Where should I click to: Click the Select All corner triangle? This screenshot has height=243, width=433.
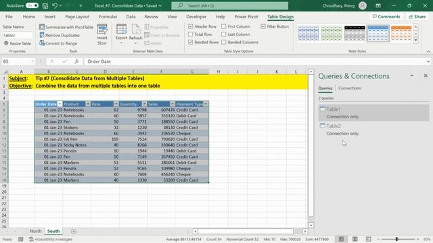click(5, 72)
